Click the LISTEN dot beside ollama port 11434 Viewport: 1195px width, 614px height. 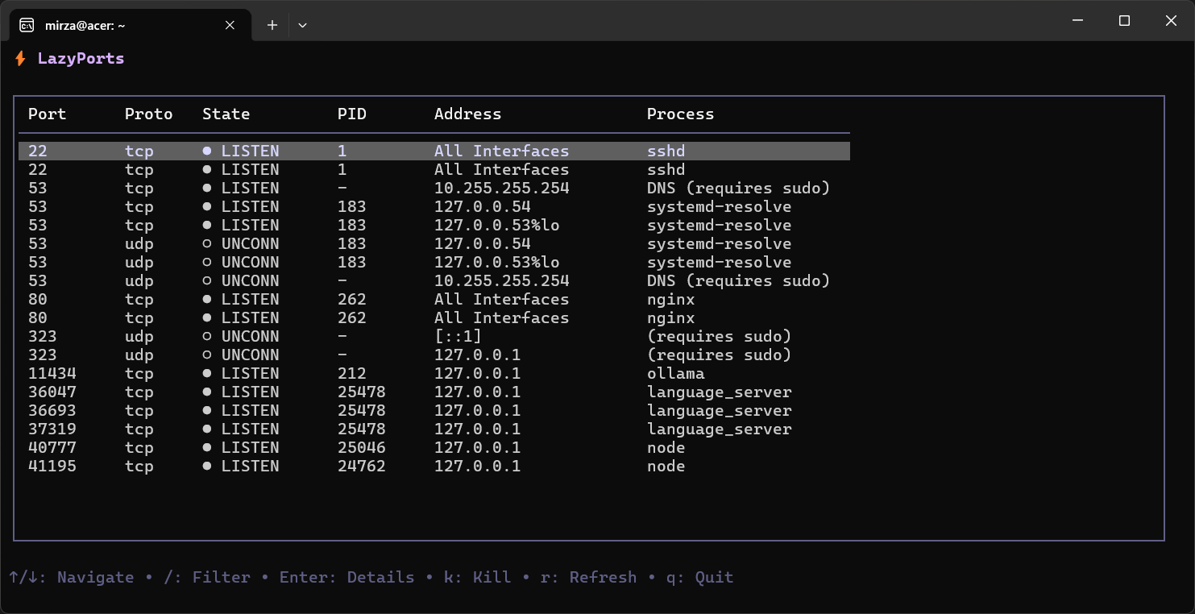click(207, 373)
